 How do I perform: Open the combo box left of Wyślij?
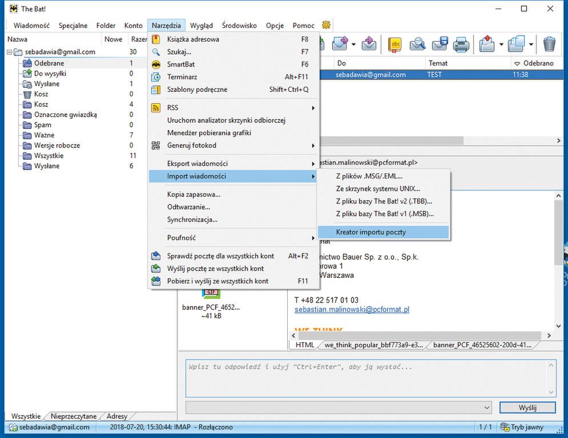pos(339,408)
